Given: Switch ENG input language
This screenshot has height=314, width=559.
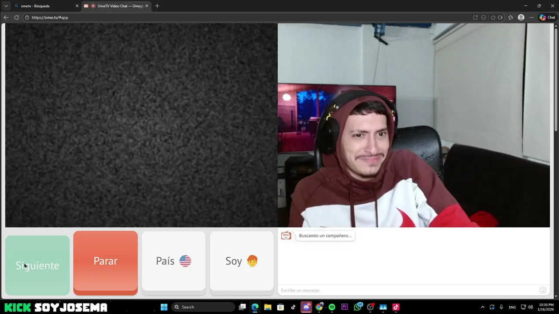Looking at the screenshot, I should (x=512, y=307).
